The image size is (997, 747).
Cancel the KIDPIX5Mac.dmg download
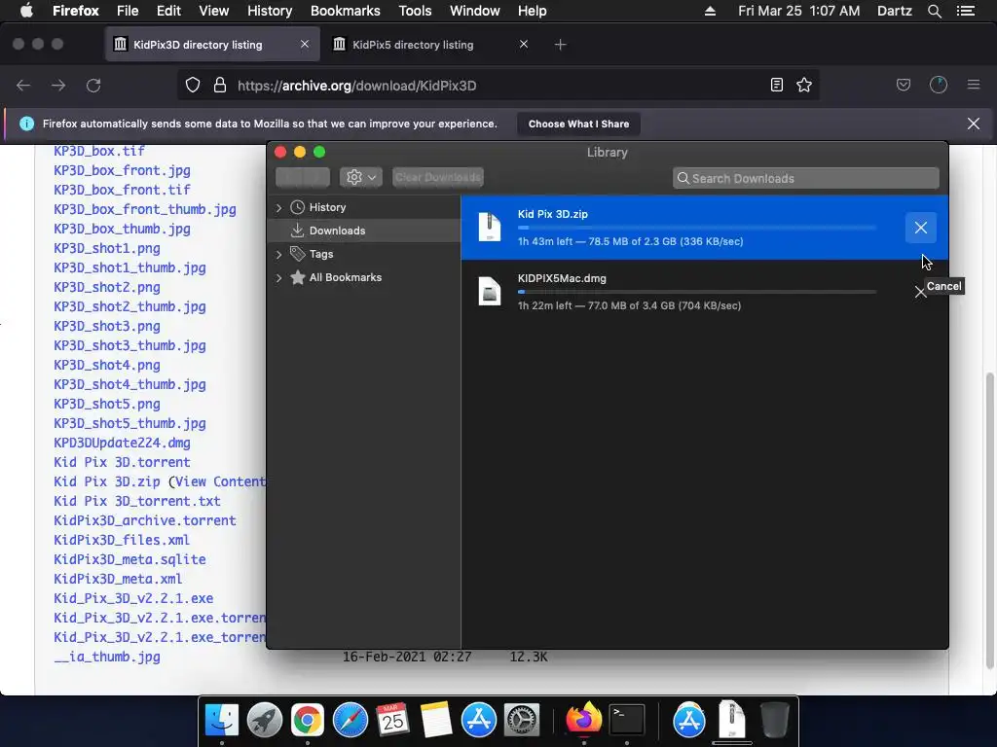pos(920,292)
